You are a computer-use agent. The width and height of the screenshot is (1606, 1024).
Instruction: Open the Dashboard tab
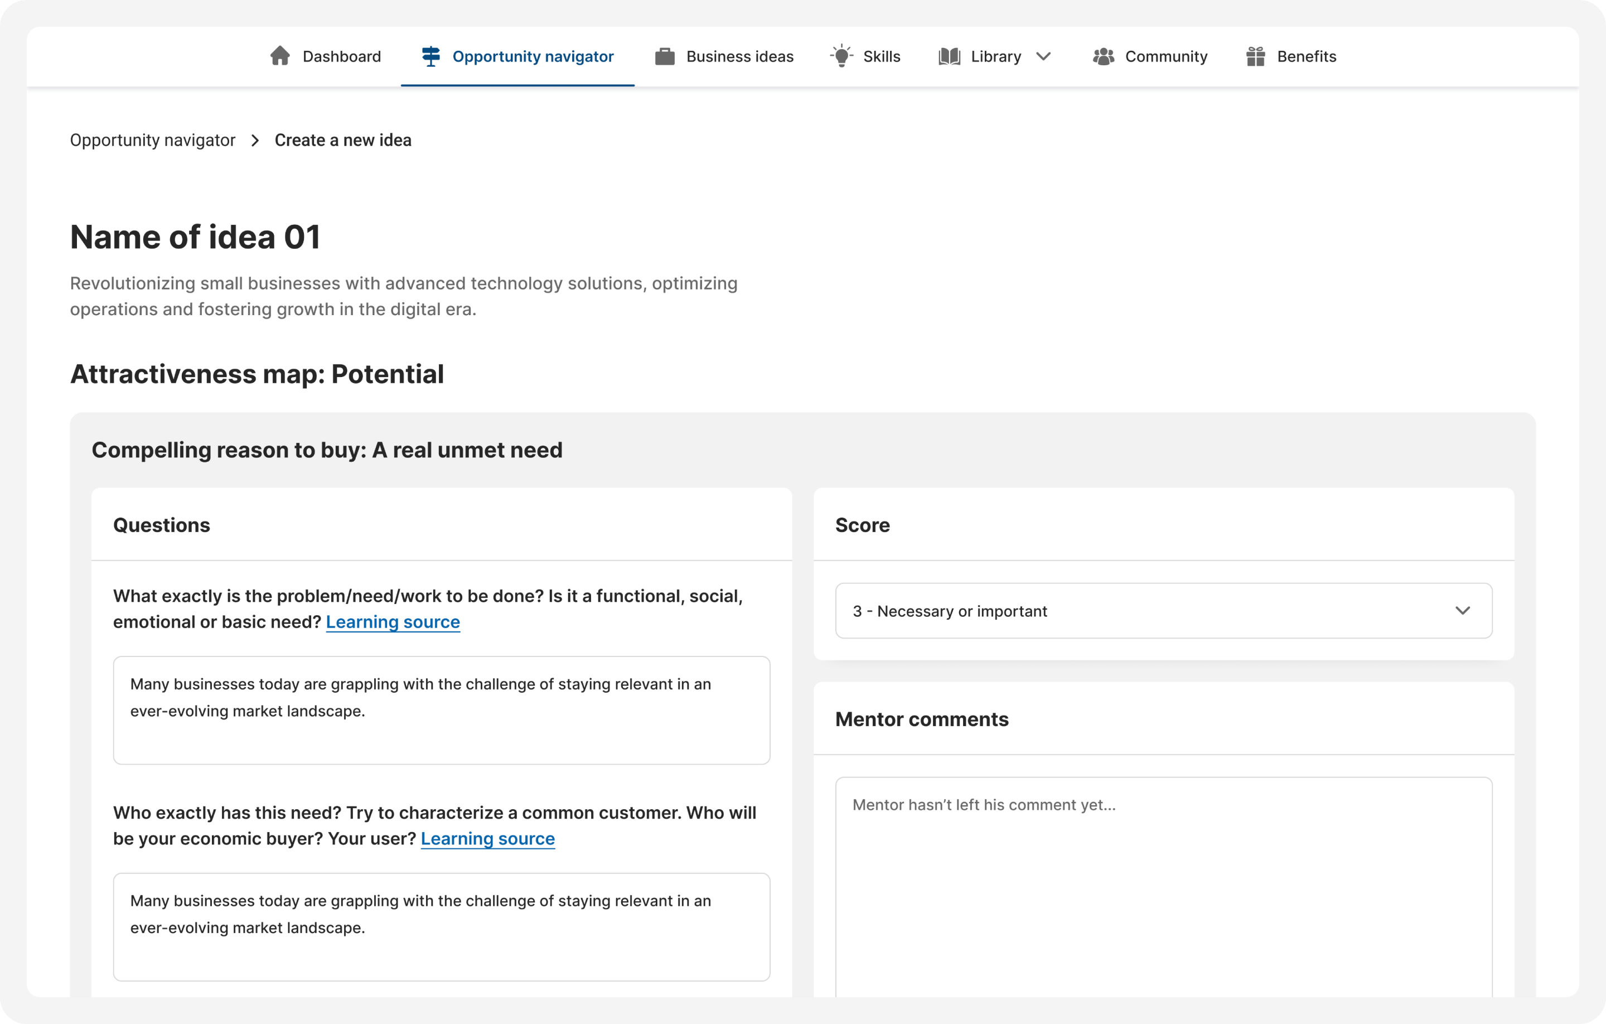(326, 57)
